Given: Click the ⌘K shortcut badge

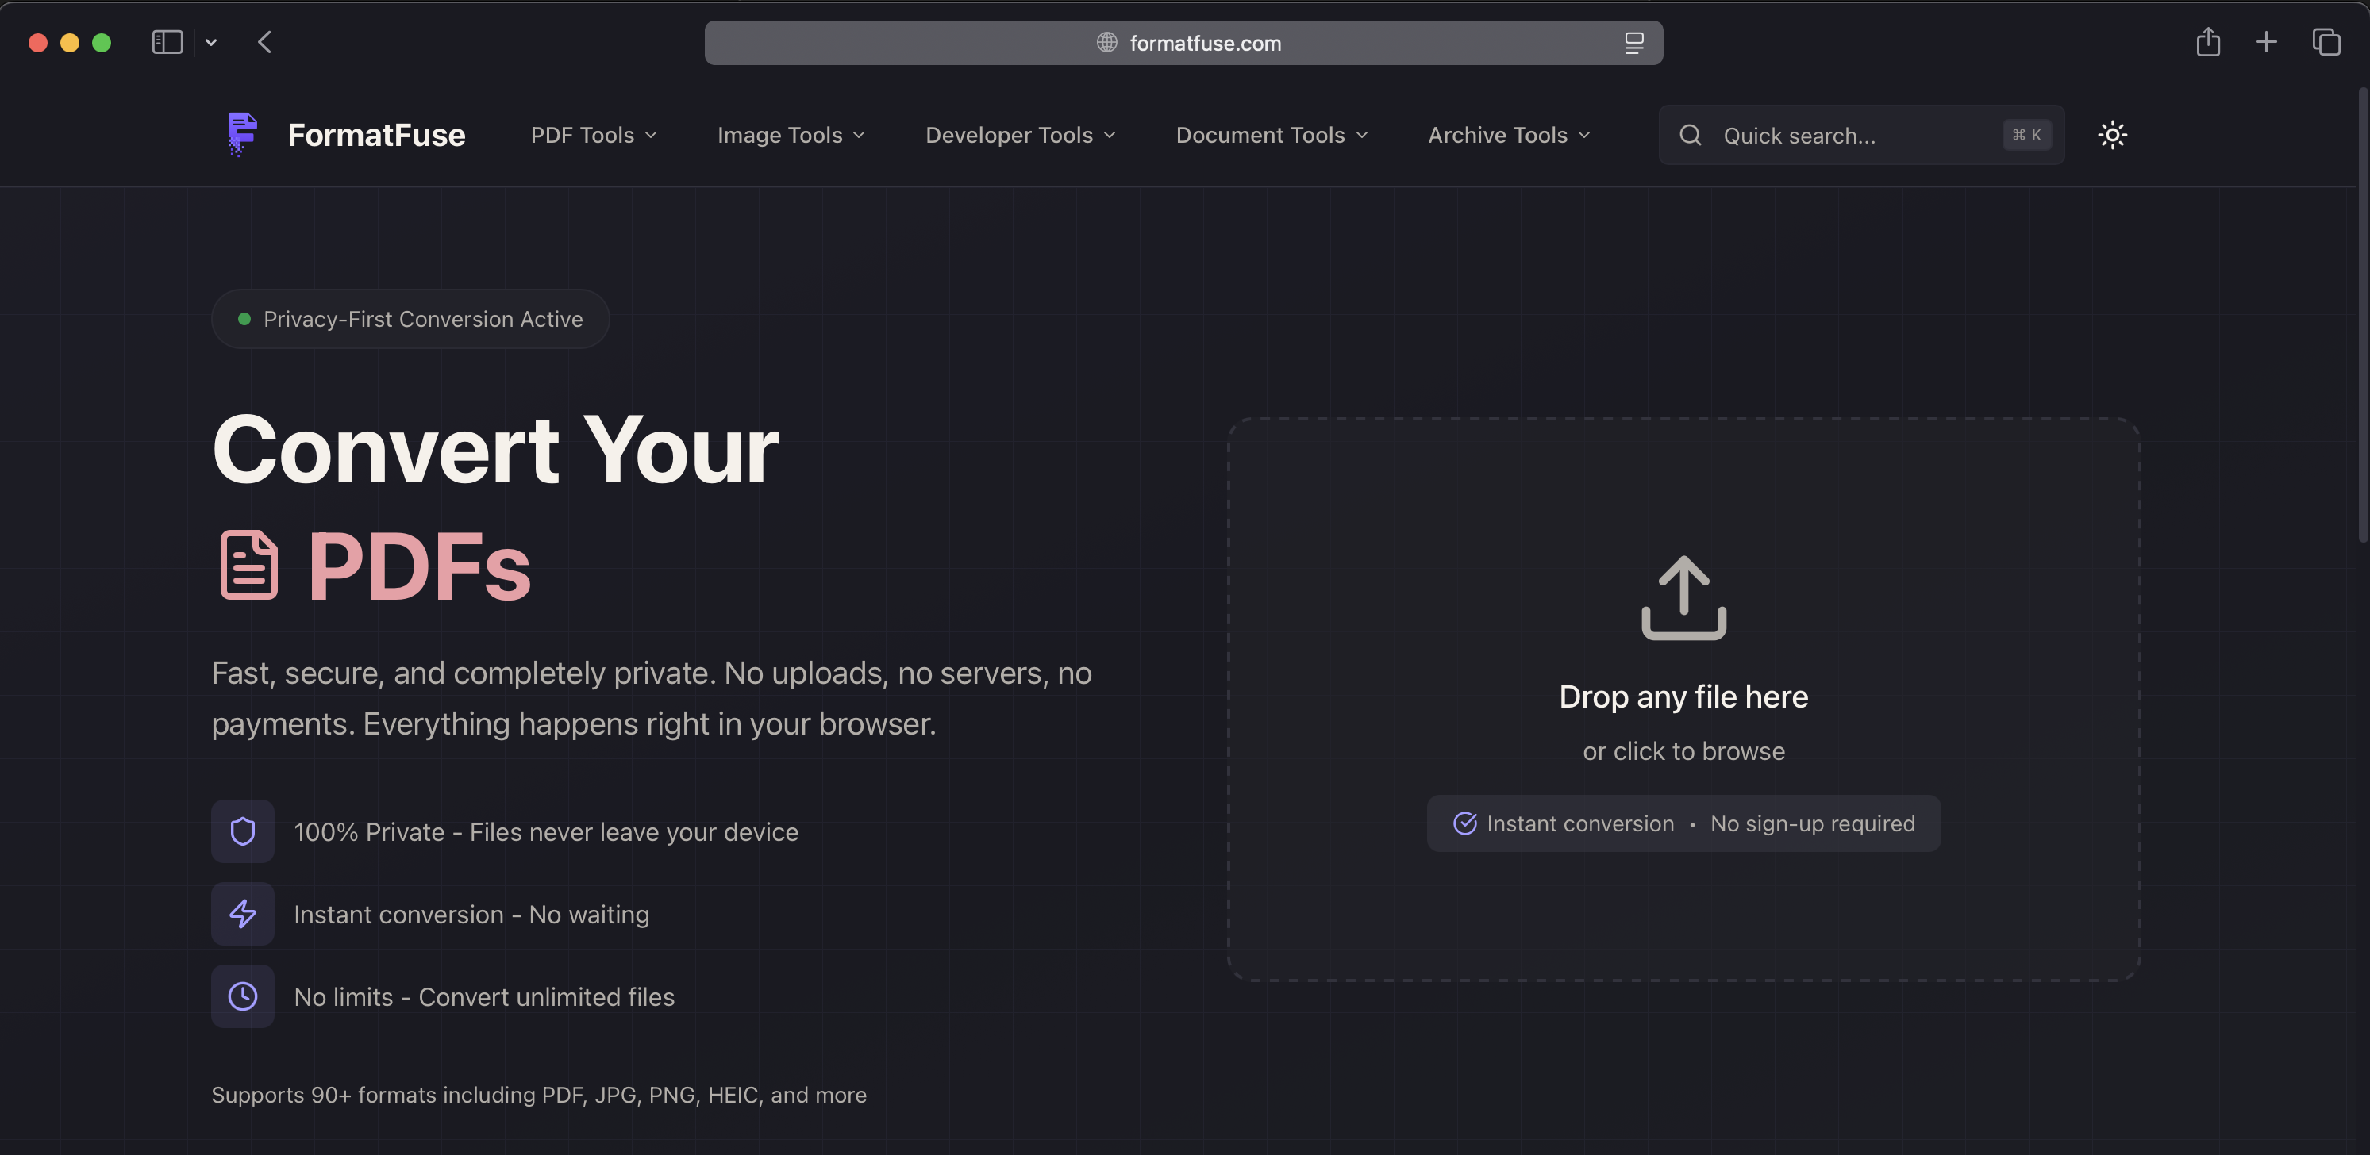Looking at the screenshot, I should [2027, 135].
